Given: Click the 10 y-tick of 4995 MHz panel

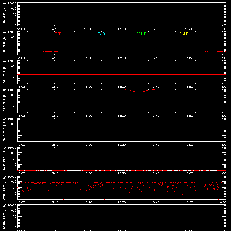Looking at the screenshot, I should [15, 165].
